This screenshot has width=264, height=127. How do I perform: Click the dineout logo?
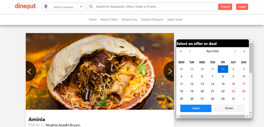pyautogui.click(x=26, y=6)
